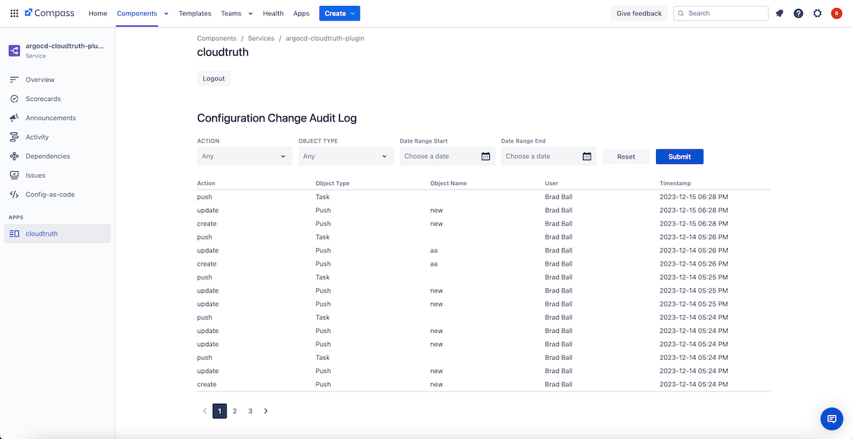Click the Scorecards sidebar icon

tap(15, 99)
